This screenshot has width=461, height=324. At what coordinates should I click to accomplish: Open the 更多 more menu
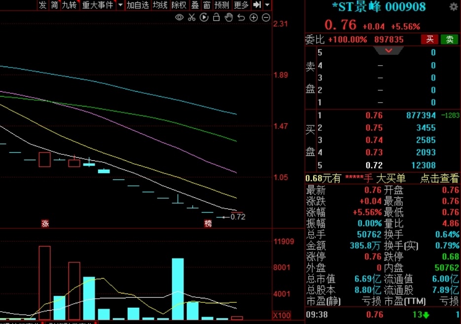241,5
